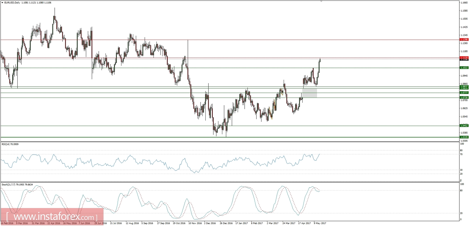
Task: Click the 1.1265 value on price axis
Action: [x=464, y=43]
